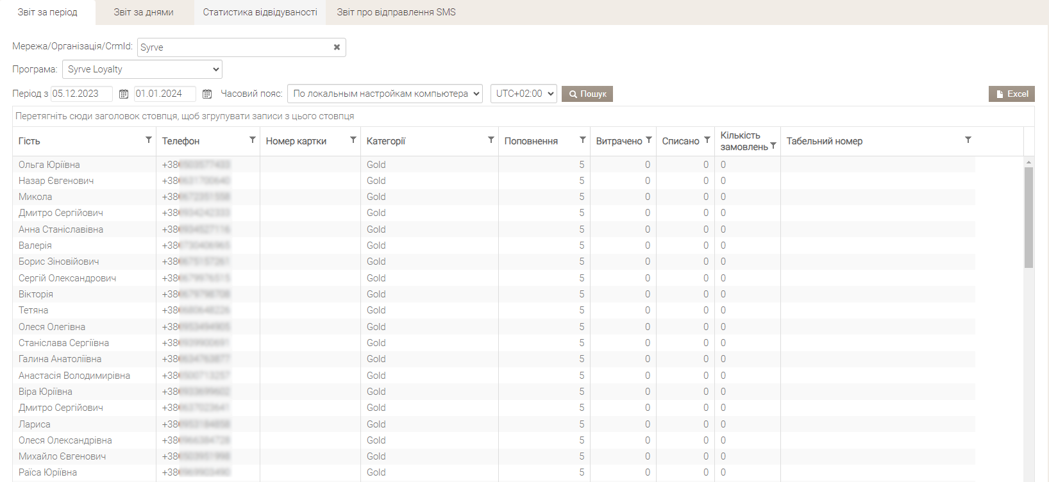Open Статистика відвідуваності tab

coord(260,12)
